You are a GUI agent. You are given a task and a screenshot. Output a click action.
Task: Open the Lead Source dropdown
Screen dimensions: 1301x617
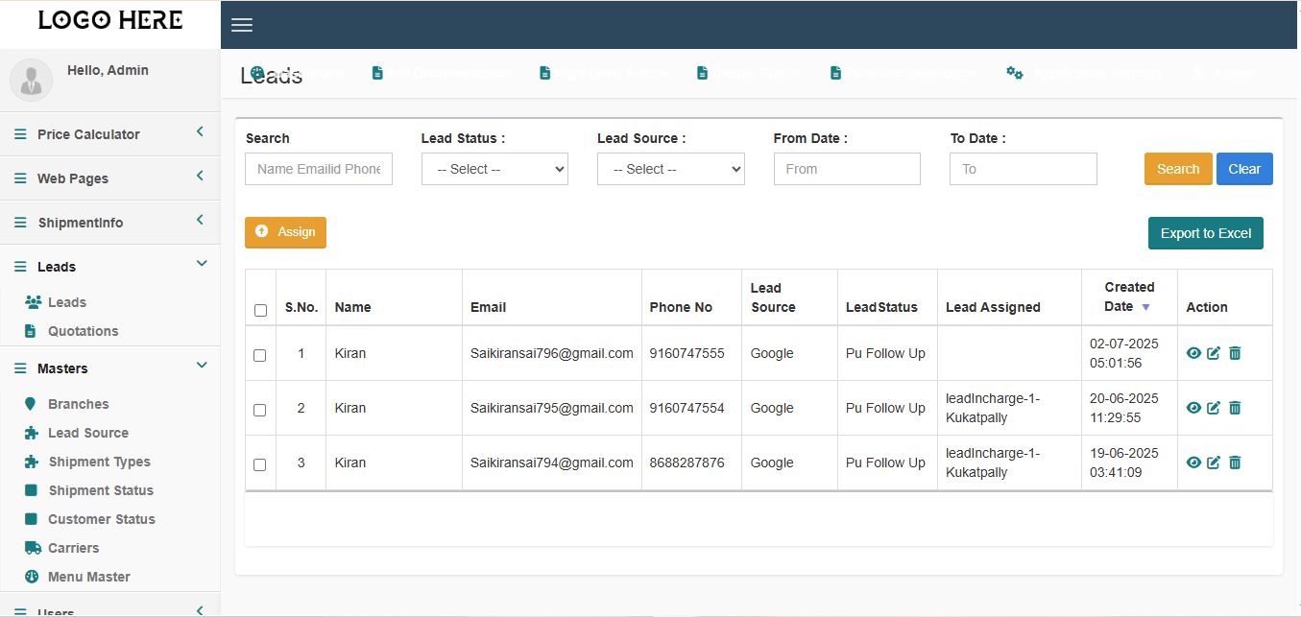click(670, 169)
